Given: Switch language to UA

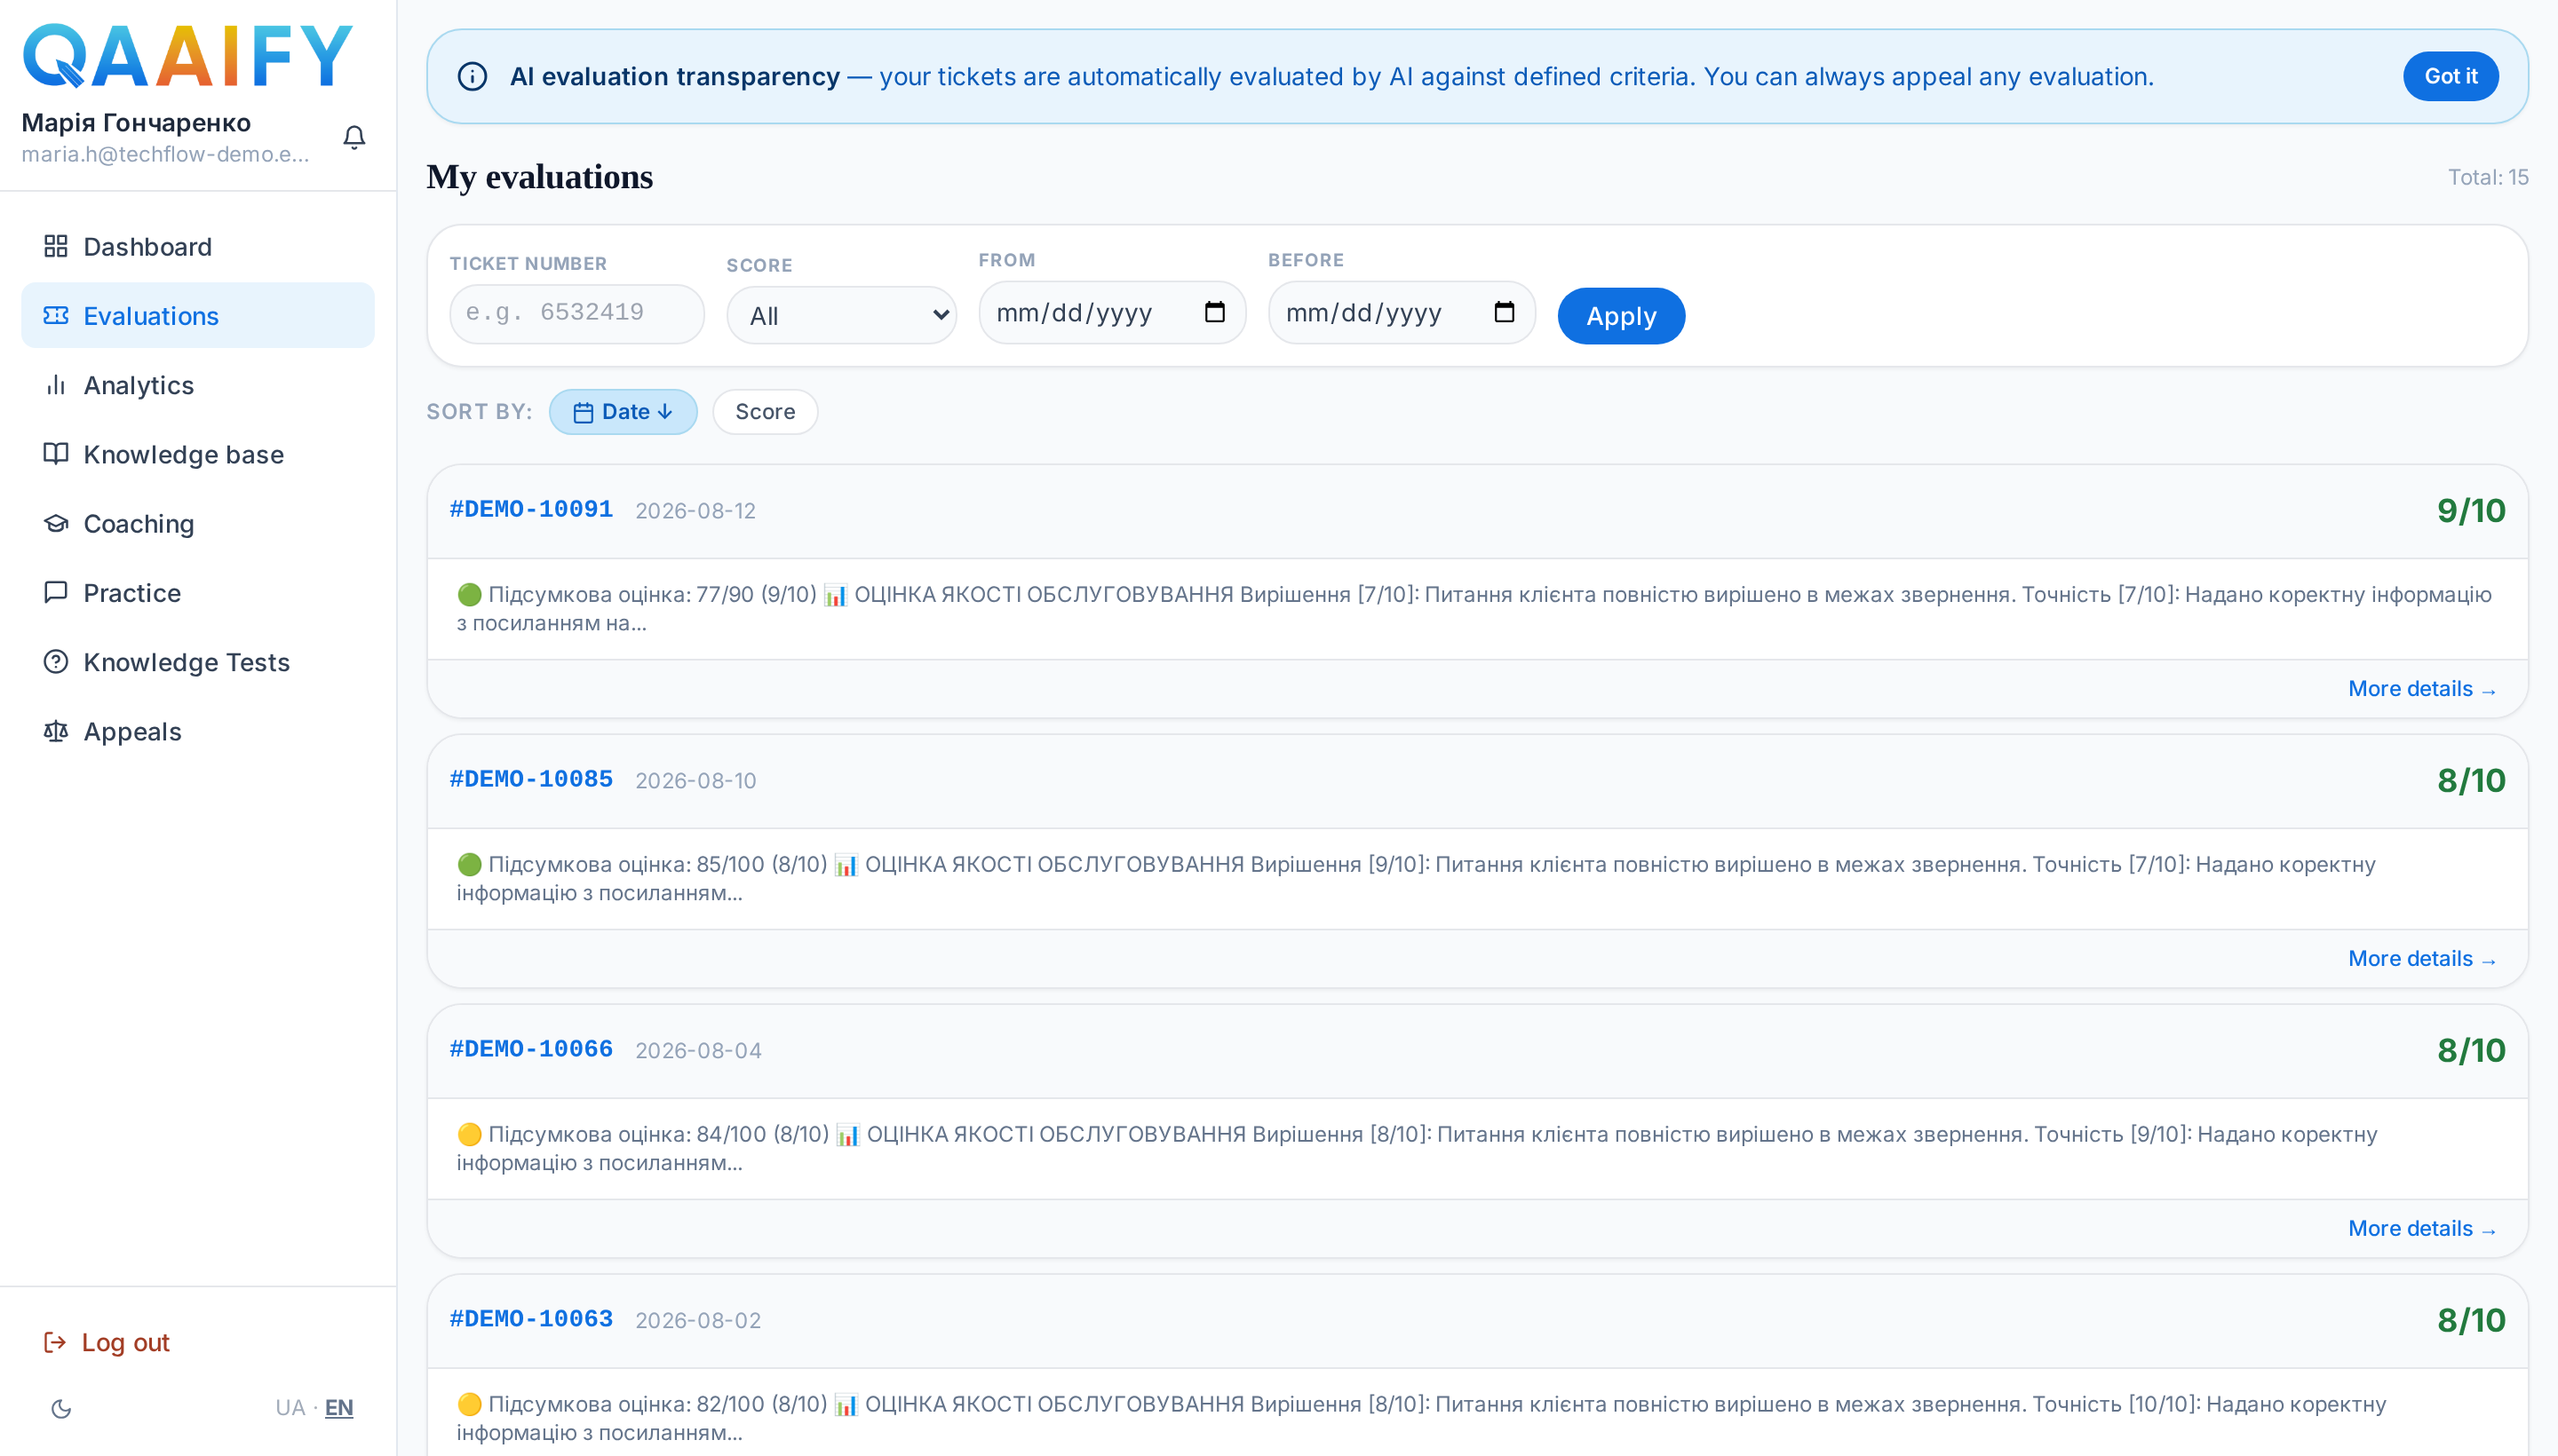Looking at the screenshot, I should (x=290, y=1407).
